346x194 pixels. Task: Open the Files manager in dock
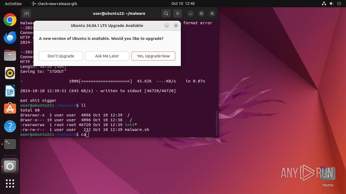click(x=10, y=56)
